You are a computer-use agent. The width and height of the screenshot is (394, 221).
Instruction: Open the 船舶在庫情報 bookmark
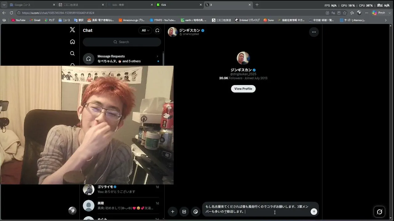291,20
